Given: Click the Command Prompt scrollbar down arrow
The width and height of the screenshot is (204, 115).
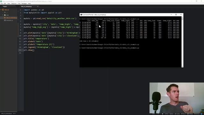Looking at the screenshot, I should pyautogui.click(x=182, y=66).
